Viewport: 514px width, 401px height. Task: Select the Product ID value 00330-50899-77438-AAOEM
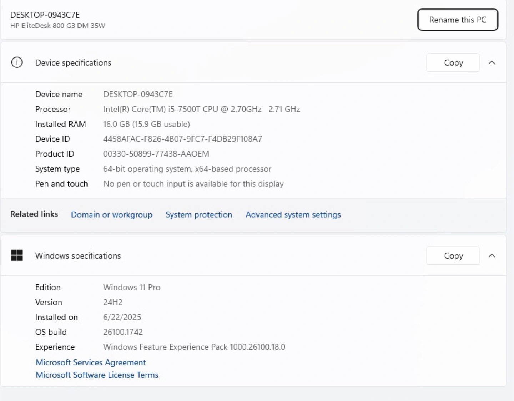(156, 154)
